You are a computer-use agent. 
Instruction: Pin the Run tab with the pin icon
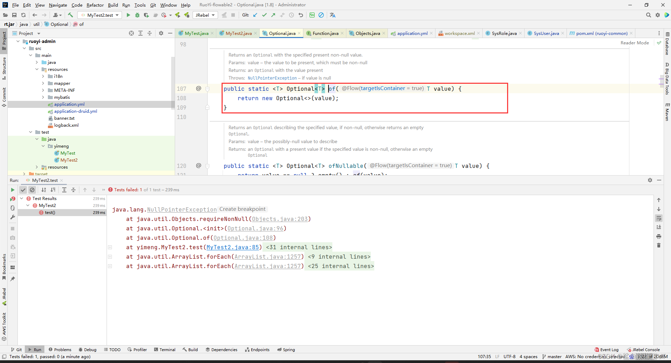[x=13, y=279]
